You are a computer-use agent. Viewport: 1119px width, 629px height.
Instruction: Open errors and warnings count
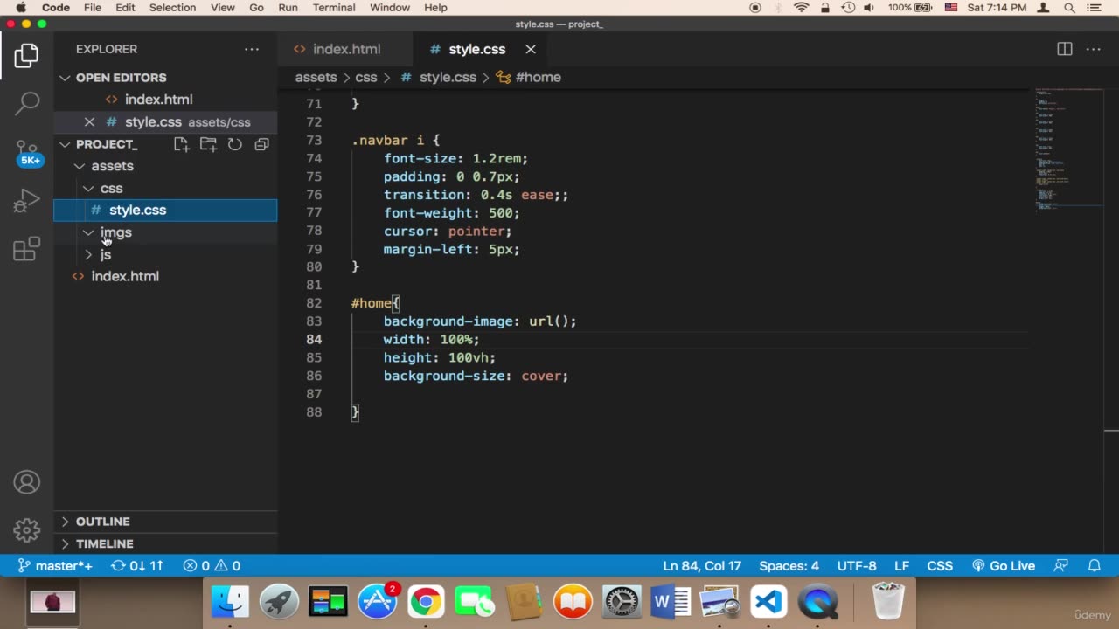pyautogui.click(x=212, y=566)
